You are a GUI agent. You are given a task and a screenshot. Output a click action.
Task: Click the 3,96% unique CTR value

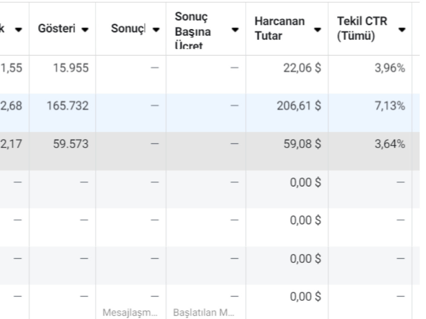pyautogui.click(x=390, y=68)
